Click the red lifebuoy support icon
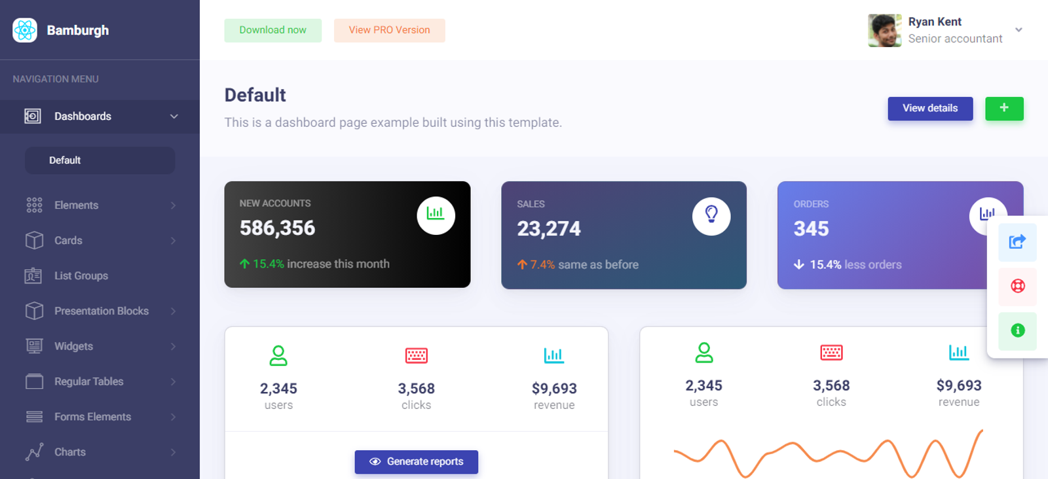This screenshot has height=479, width=1048. click(x=1017, y=286)
